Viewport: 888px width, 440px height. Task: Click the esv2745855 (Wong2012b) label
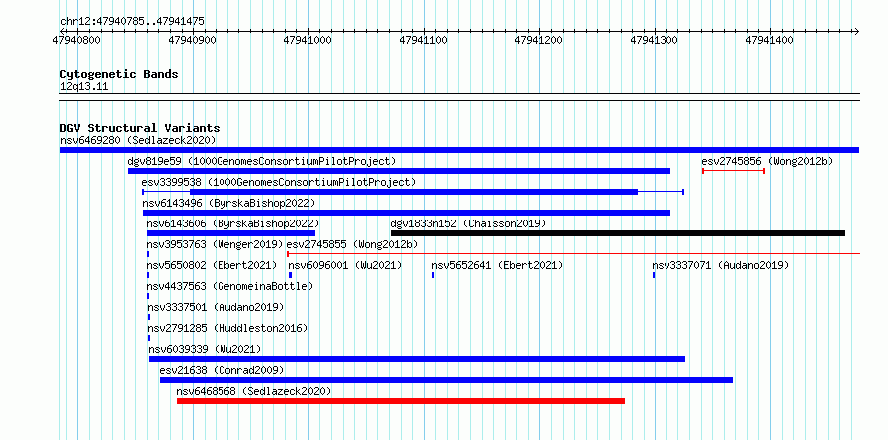click(x=352, y=244)
